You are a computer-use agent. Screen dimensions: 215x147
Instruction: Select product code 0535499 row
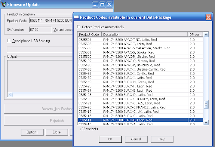coord(140,61)
